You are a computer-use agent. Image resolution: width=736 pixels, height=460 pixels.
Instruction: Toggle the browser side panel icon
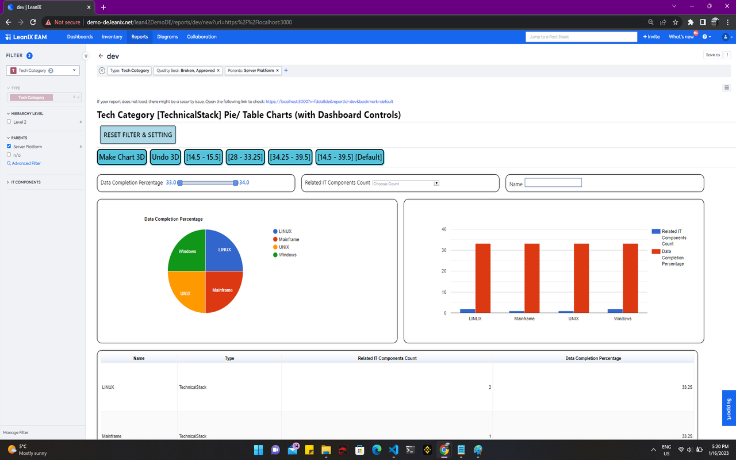703,22
